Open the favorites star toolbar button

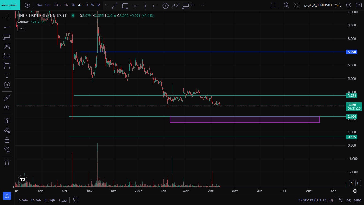pos(7,196)
